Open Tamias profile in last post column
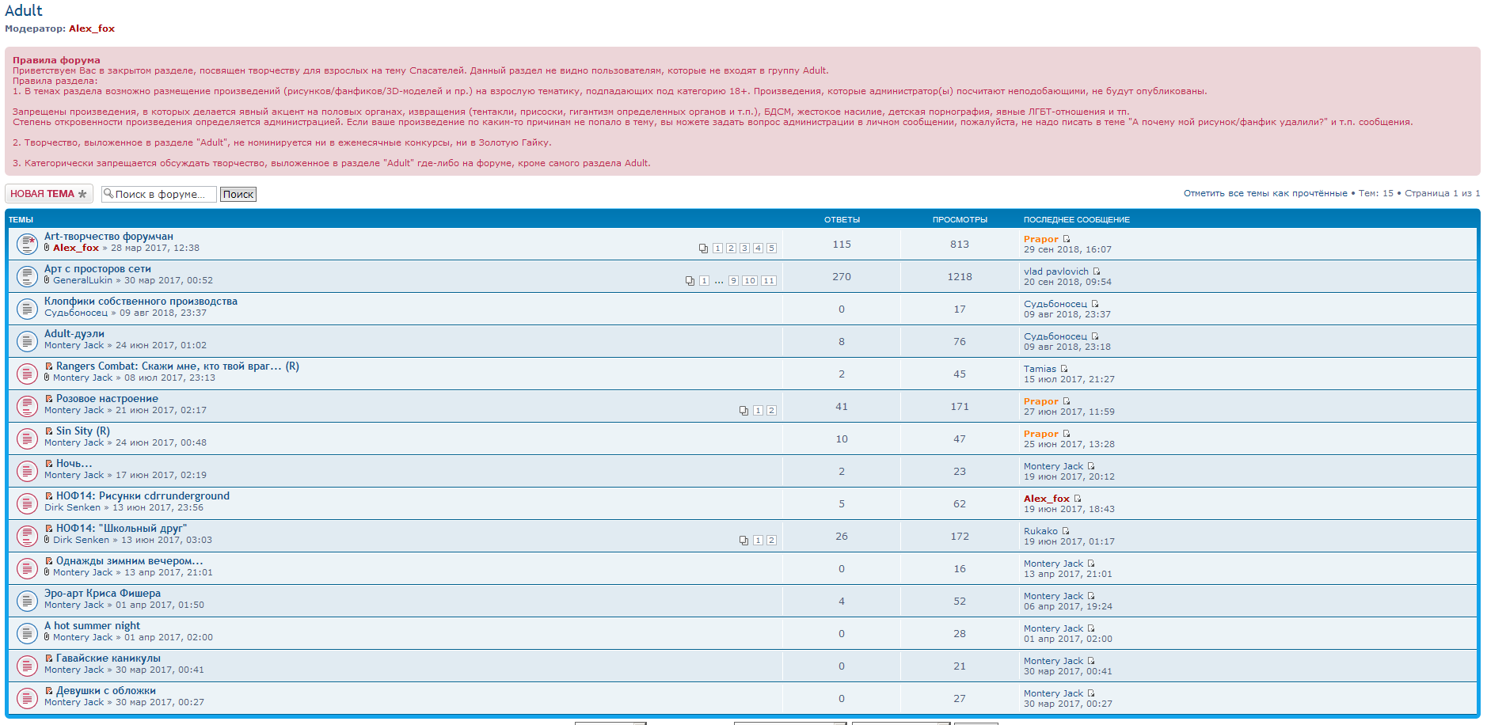 1040,369
